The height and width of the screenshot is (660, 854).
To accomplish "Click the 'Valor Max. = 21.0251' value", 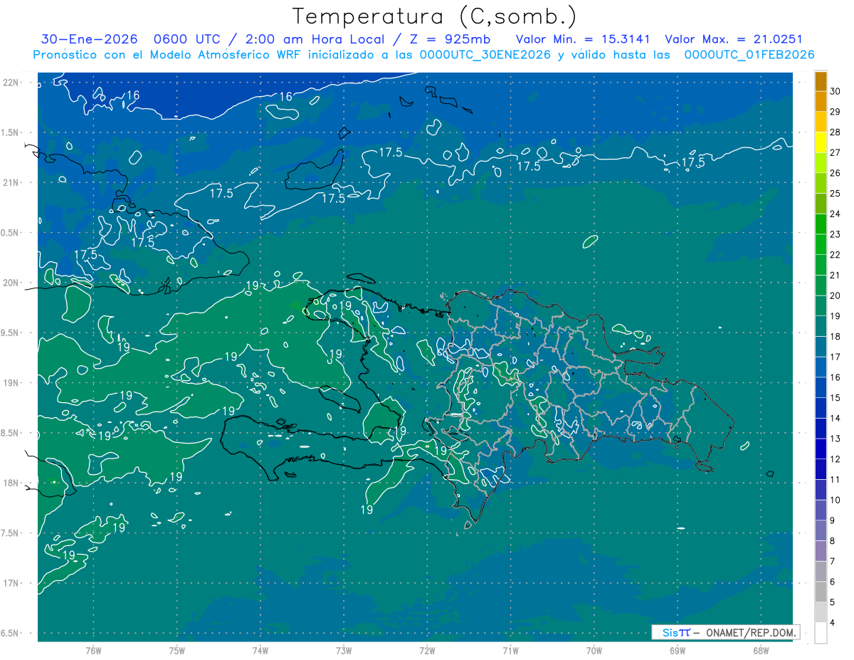I will (x=734, y=39).
